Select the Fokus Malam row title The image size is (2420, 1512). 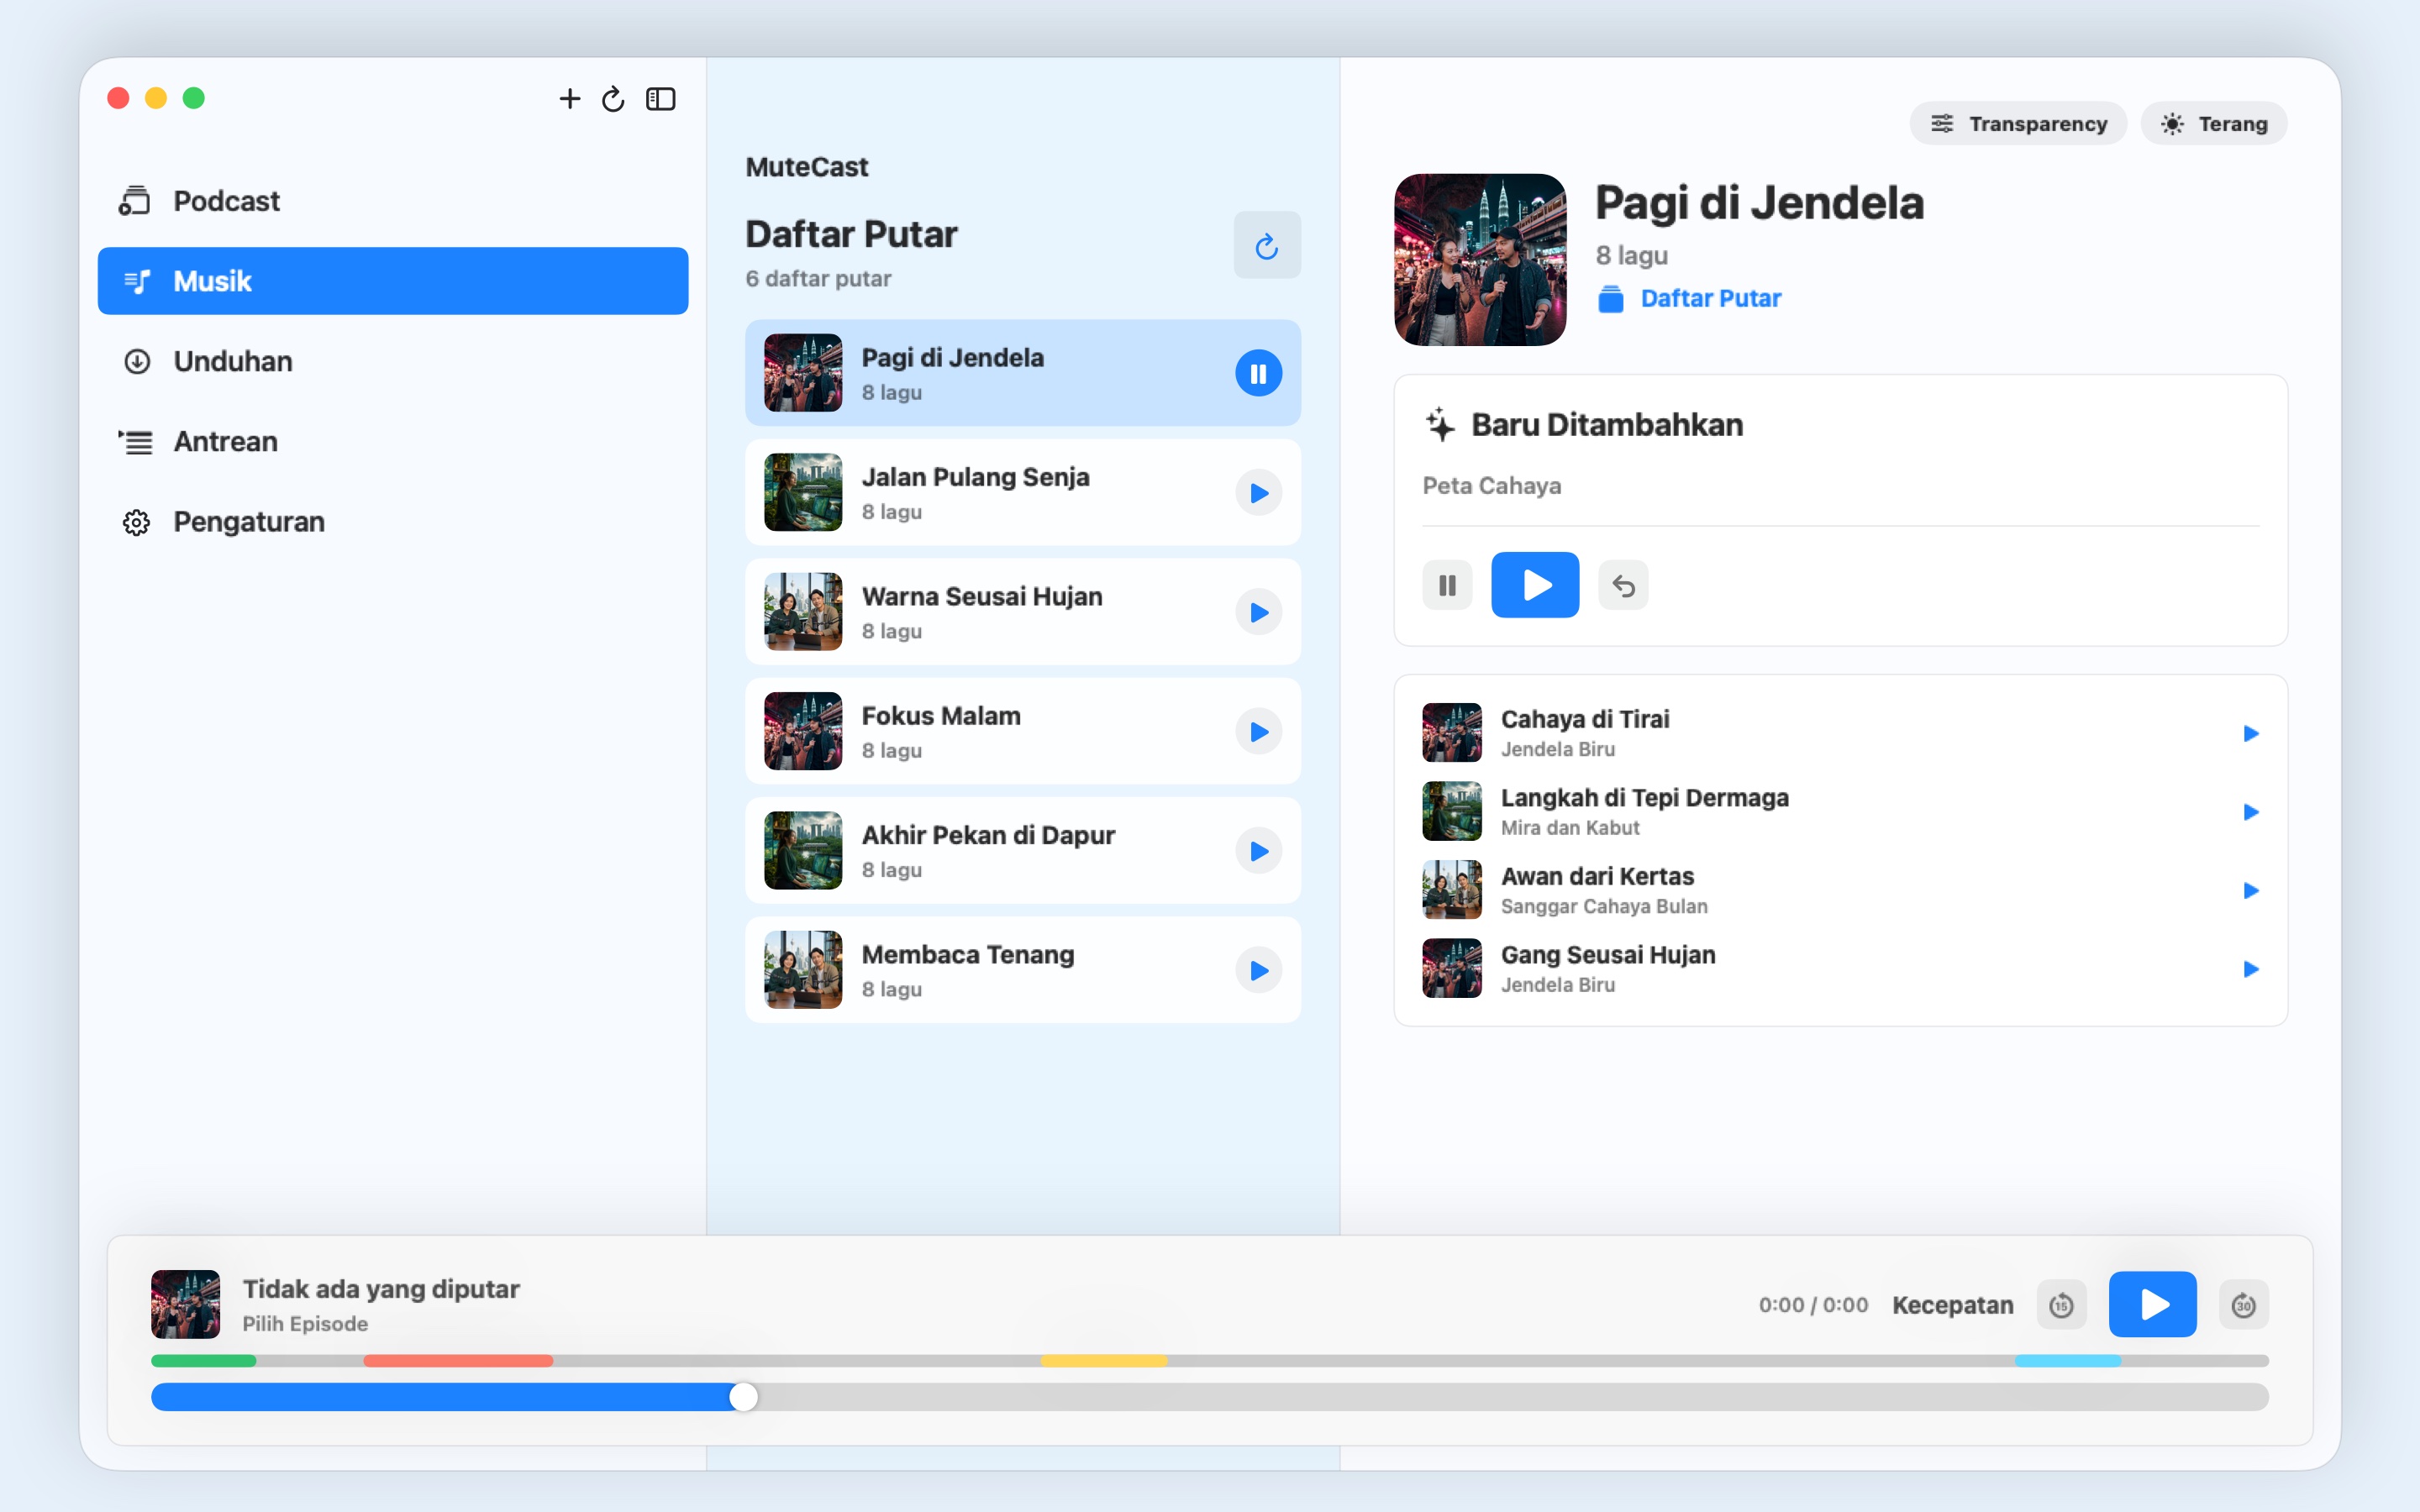(x=941, y=716)
